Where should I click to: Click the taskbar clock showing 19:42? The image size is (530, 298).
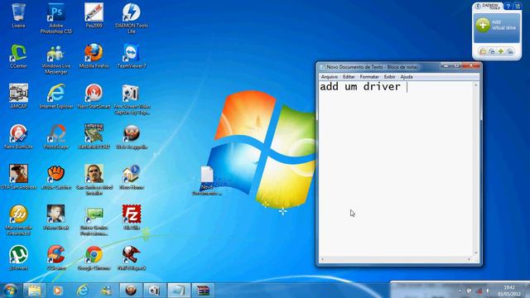pos(508,291)
